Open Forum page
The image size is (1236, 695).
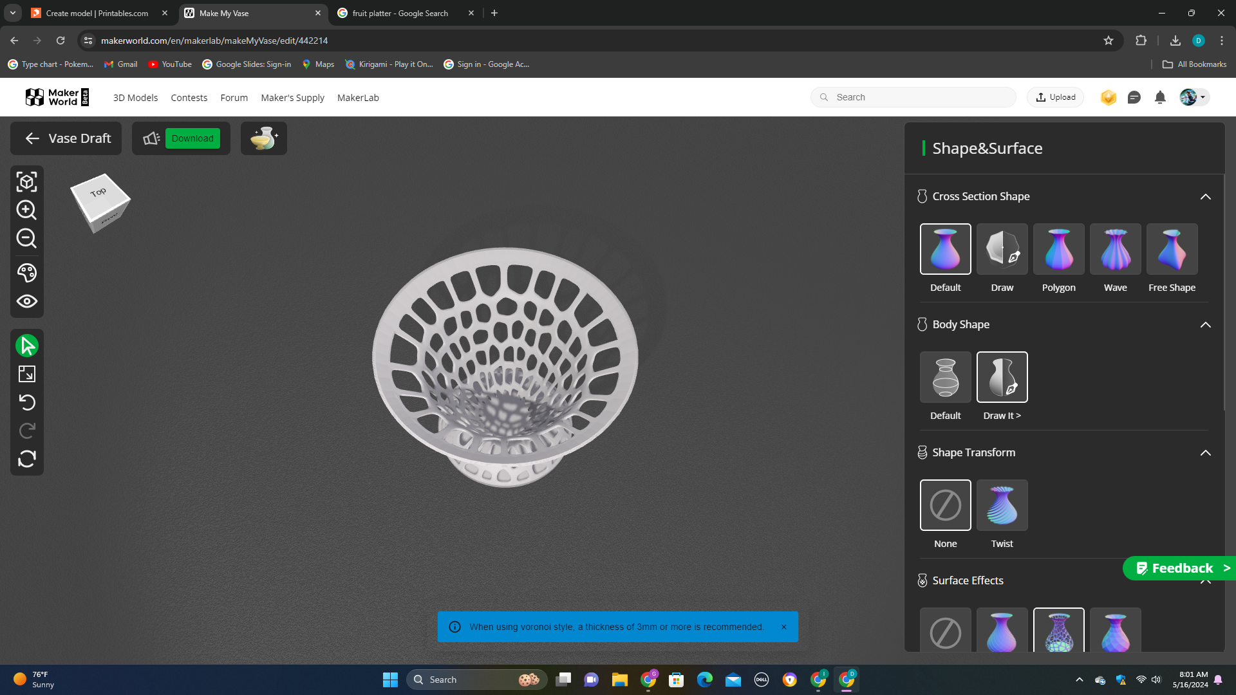(x=234, y=98)
